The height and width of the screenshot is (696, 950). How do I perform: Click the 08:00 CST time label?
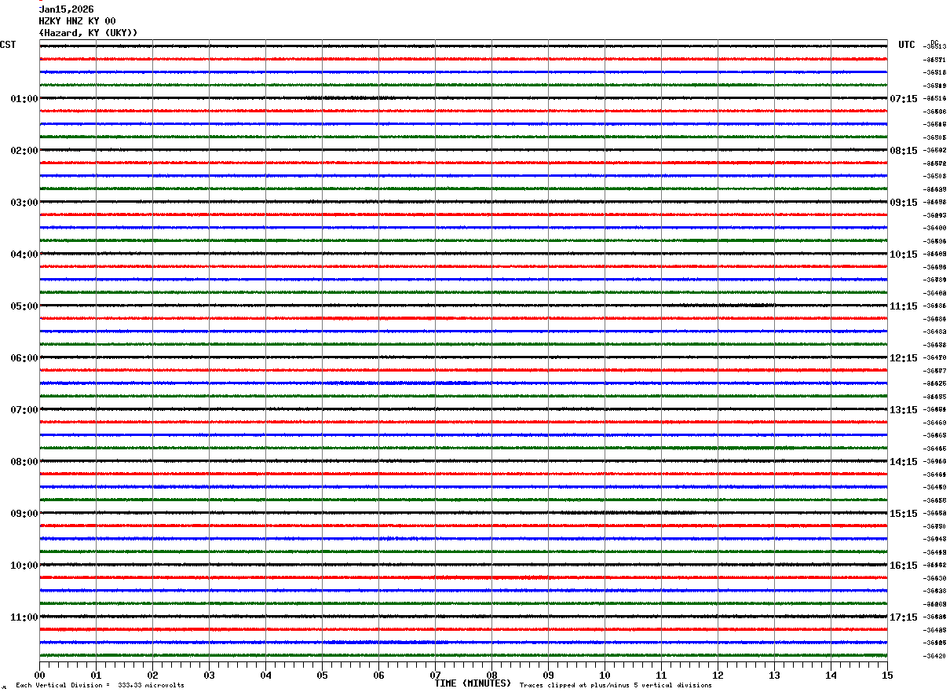24,462
